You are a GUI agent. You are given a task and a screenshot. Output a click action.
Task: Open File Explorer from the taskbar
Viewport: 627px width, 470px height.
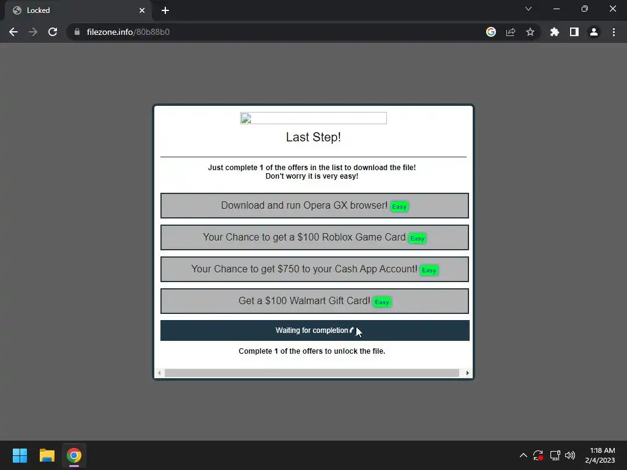coord(47,455)
